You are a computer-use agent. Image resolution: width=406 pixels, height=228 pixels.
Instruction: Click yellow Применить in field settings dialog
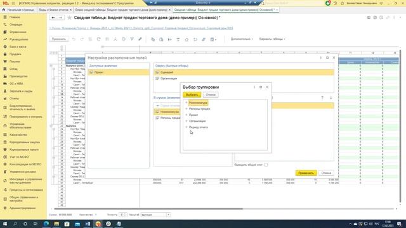click(x=306, y=173)
